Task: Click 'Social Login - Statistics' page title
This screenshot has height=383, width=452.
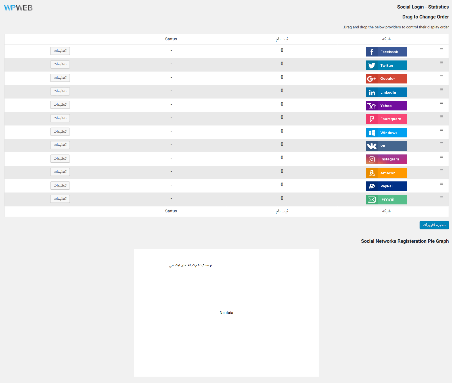Action: 423,7
